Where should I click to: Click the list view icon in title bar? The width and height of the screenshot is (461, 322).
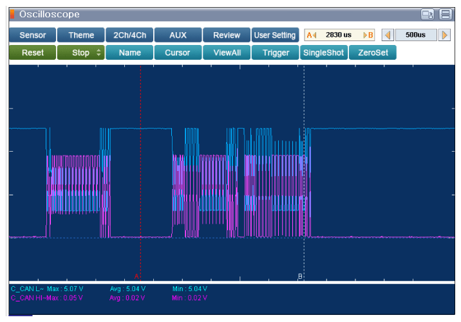pos(445,14)
